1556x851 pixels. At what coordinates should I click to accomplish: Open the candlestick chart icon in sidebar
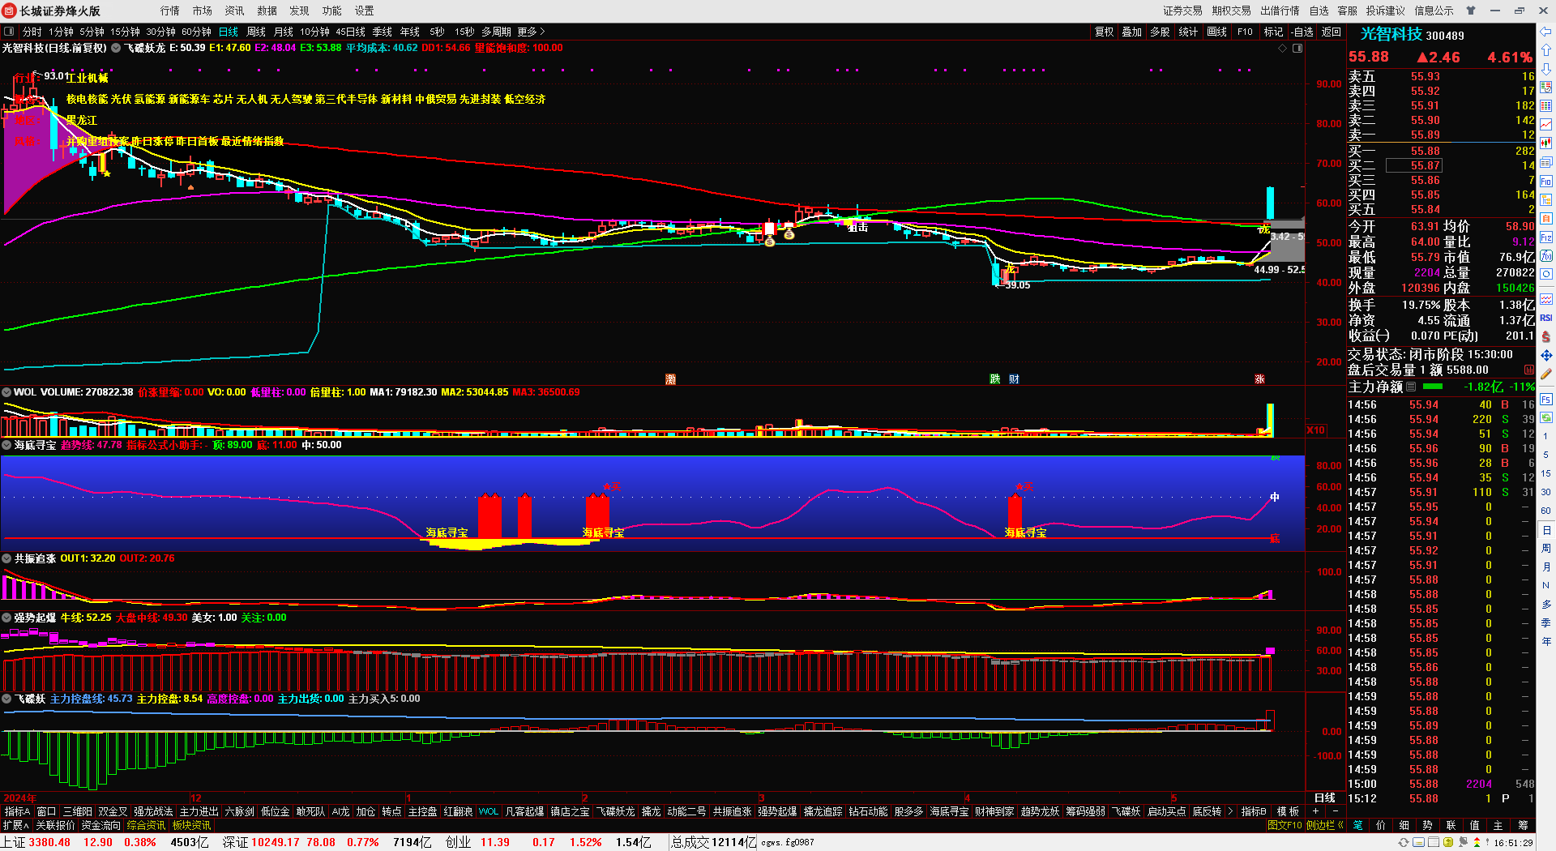(x=1546, y=143)
